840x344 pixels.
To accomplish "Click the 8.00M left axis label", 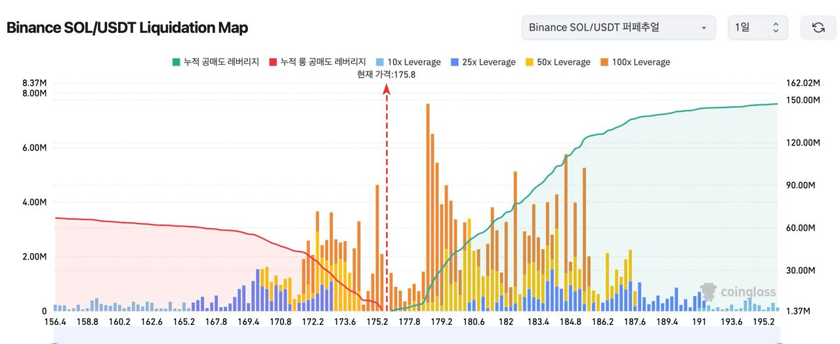I will [x=34, y=93].
